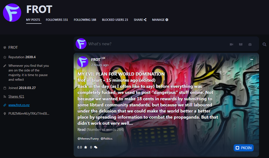The width and height of the screenshot is (269, 158).
Task: Open the FOLLOWING 188 tab
Action: (x=85, y=20)
